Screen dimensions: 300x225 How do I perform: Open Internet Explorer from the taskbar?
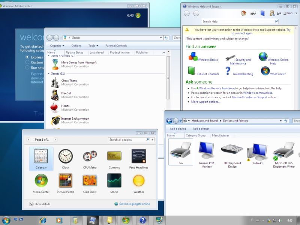pyautogui.click(x=43, y=220)
